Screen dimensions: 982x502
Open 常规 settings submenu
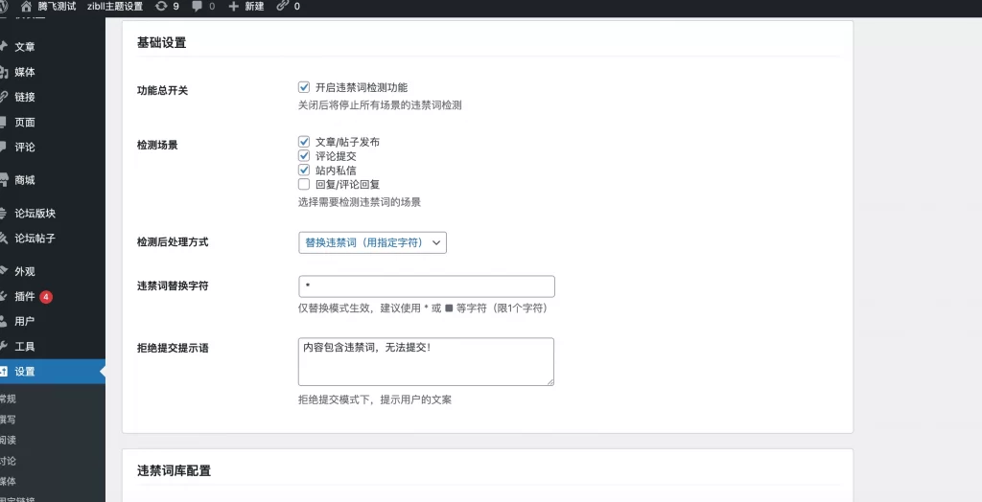tap(8, 399)
